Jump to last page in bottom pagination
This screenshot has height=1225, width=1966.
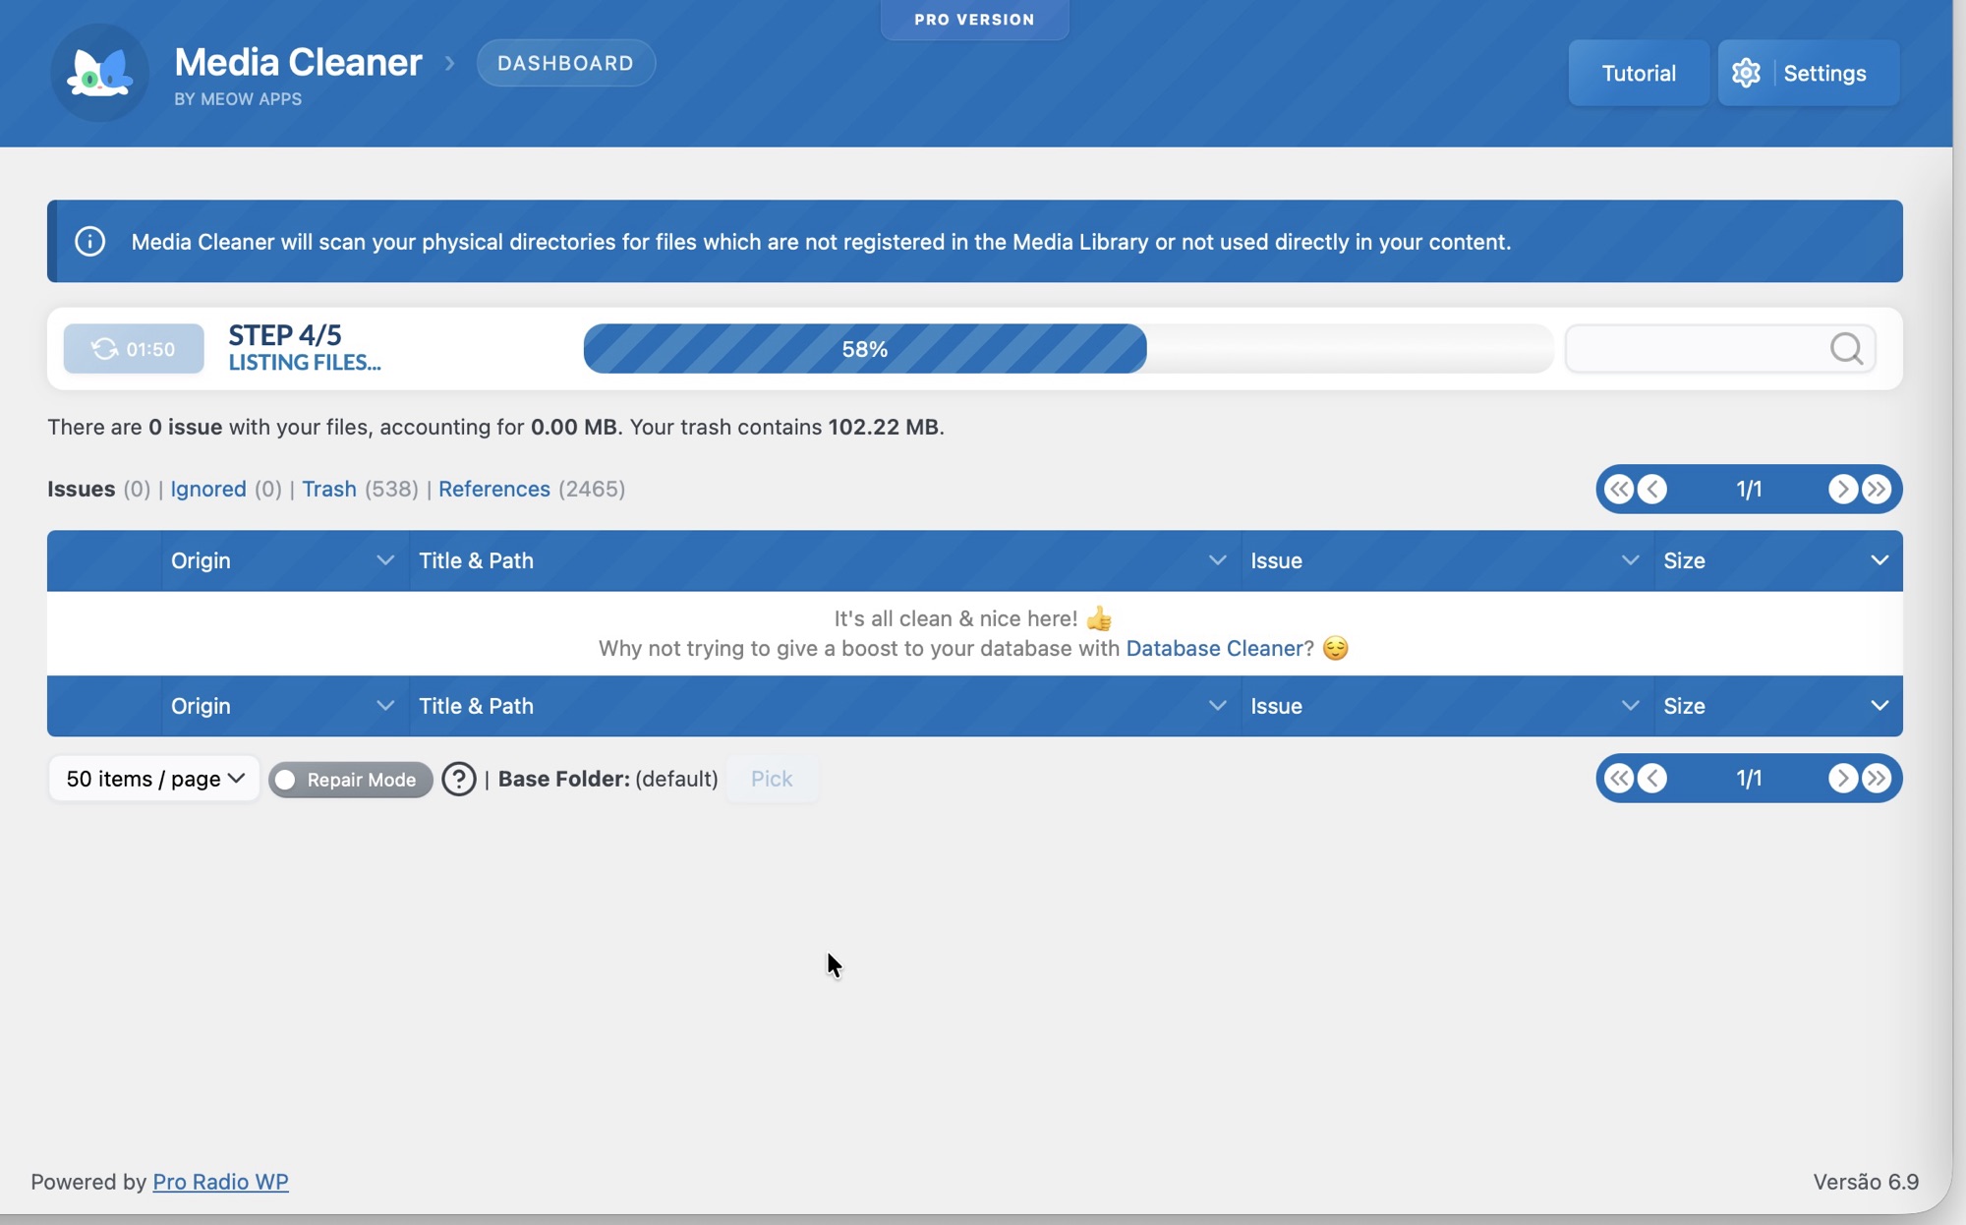1877,779
